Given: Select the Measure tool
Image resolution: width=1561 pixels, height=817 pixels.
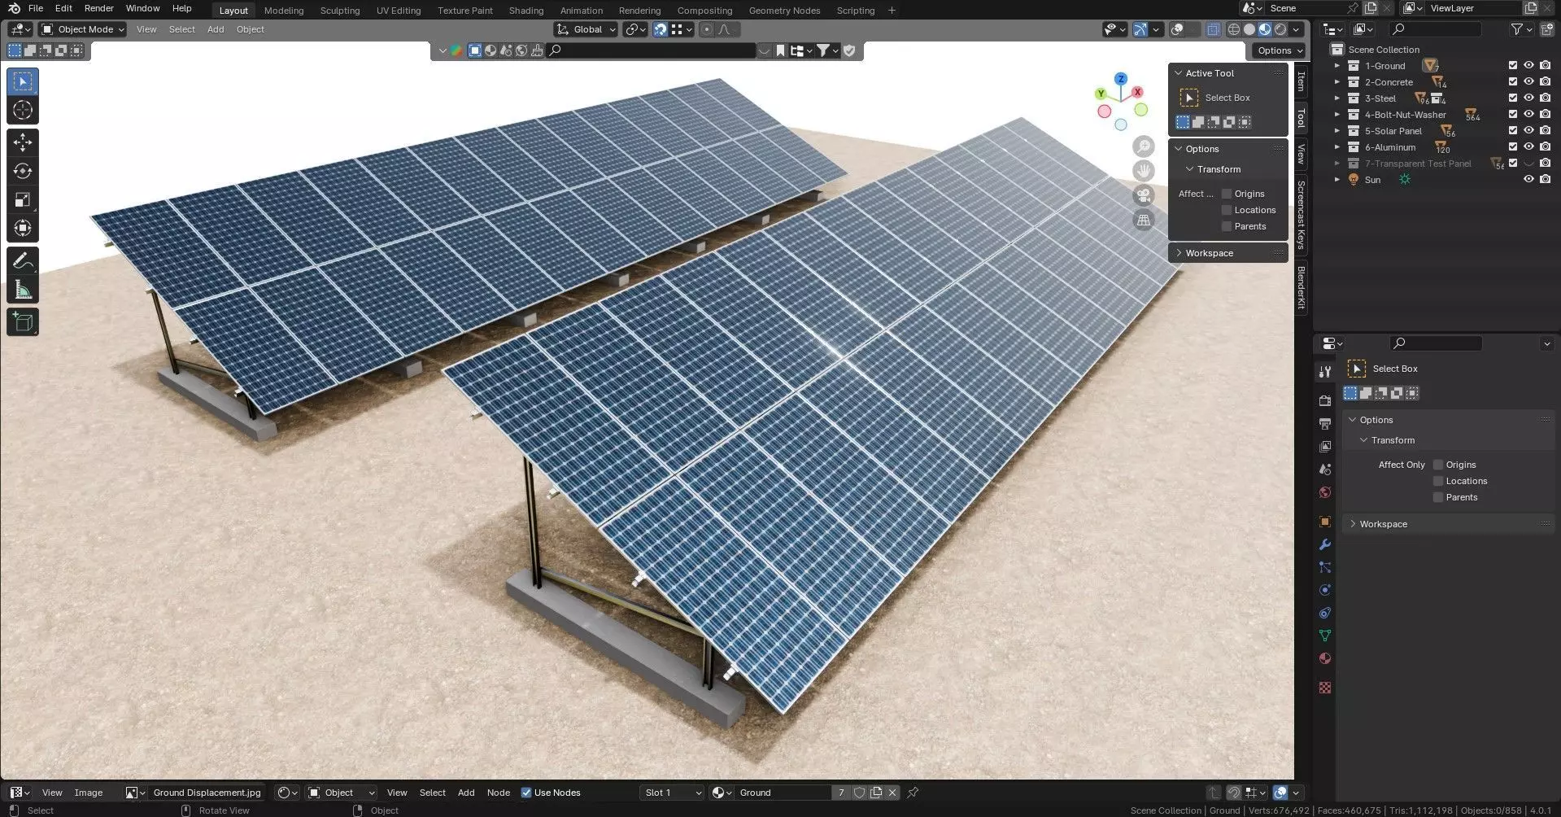Looking at the screenshot, I should [x=23, y=290].
